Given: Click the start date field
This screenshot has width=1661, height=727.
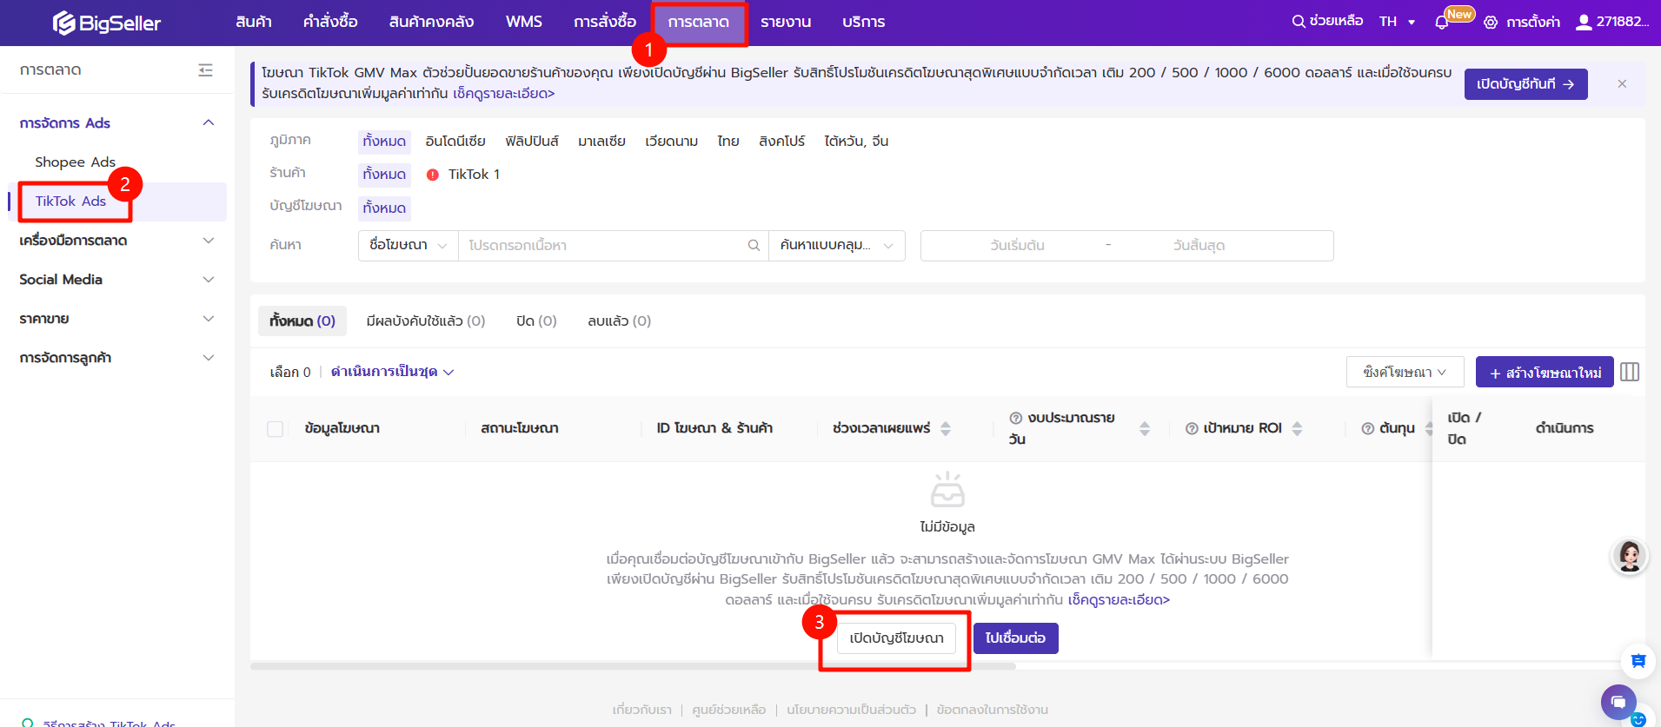Looking at the screenshot, I should click(1017, 246).
